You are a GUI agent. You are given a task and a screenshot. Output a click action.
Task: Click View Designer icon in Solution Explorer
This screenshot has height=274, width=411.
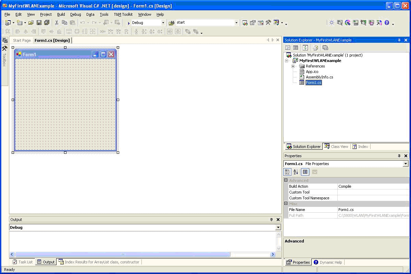click(x=295, y=48)
